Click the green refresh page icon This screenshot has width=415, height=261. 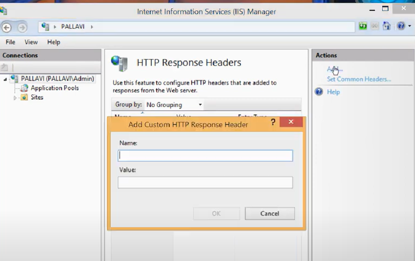[x=363, y=26]
